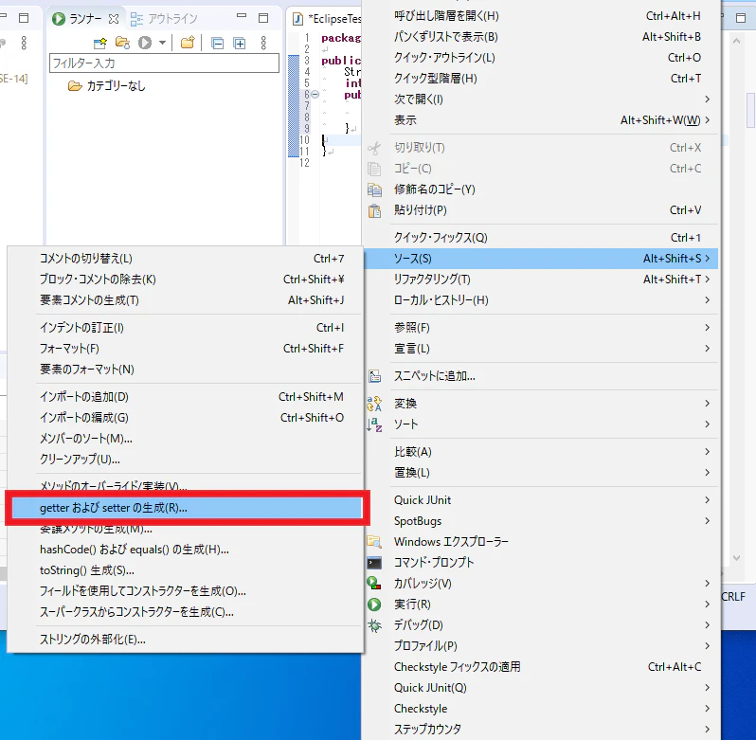Minimize the Runner view panel

[242, 16]
